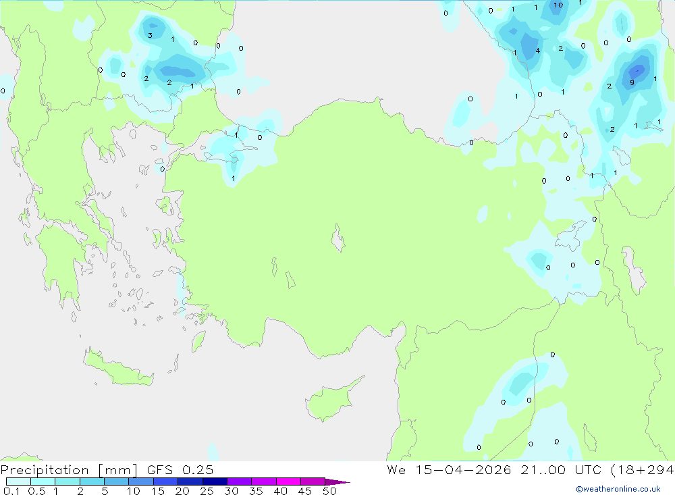Select the 1–2 mm legend color swatch

click(x=67, y=481)
